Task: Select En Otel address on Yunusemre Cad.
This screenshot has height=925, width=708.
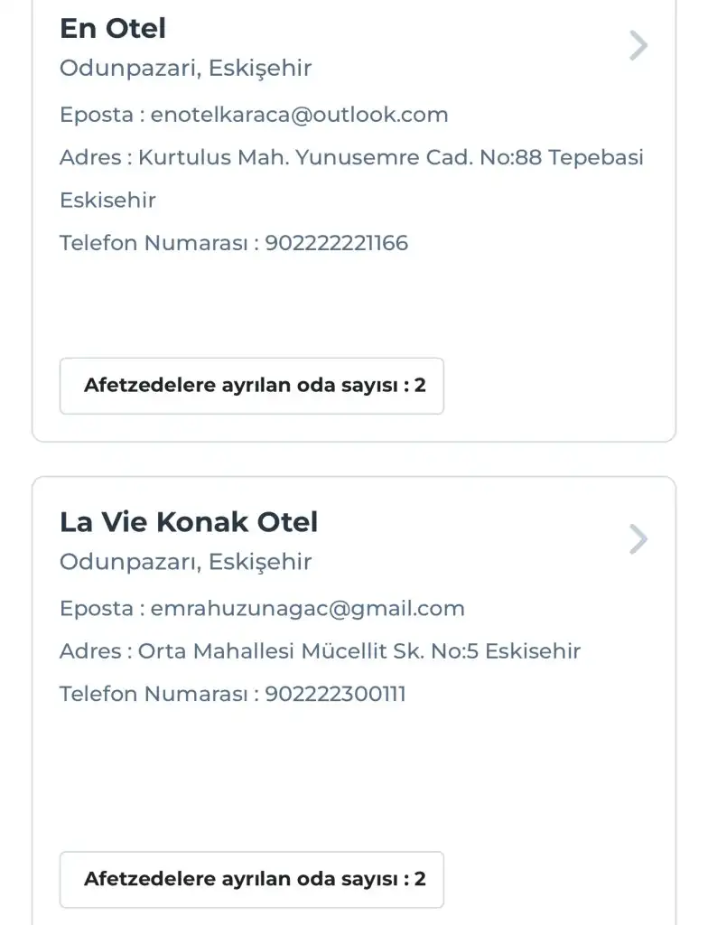Action: pyautogui.click(x=390, y=158)
